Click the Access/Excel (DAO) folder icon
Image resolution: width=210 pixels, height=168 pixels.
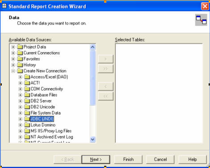[x=27, y=77]
